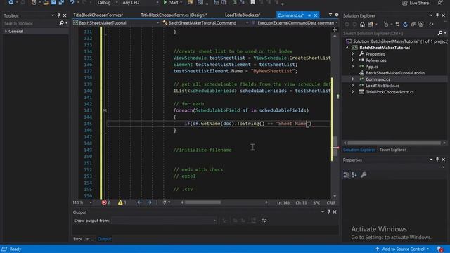This screenshot has height=253, width=450.
Task: Click the View Code angle-brackets icon
Action: click(431, 25)
